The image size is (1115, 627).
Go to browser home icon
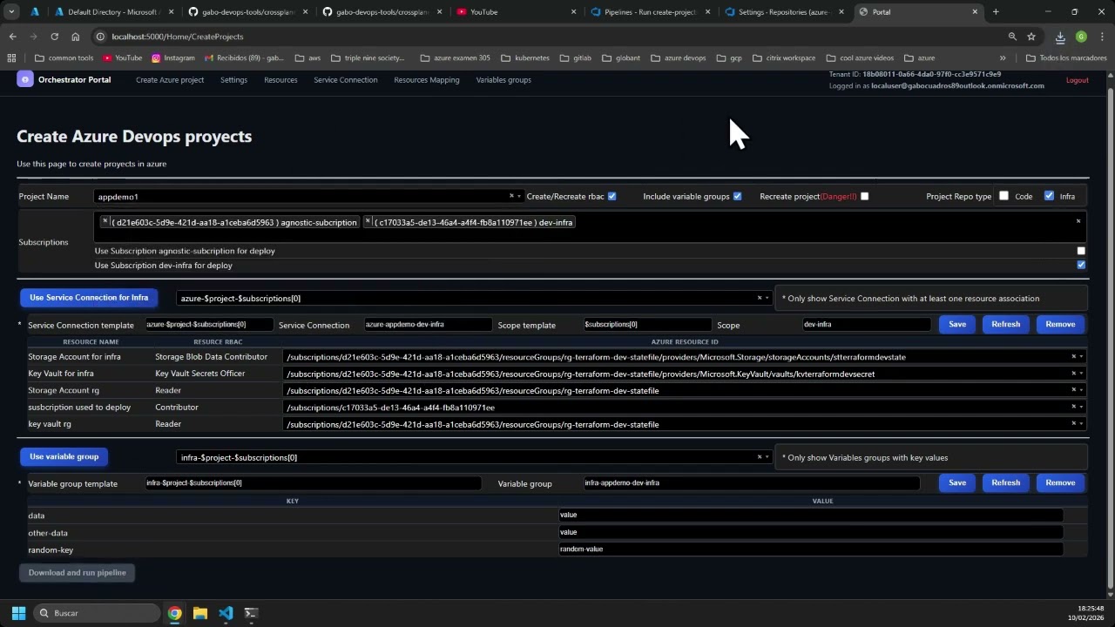click(x=76, y=37)
